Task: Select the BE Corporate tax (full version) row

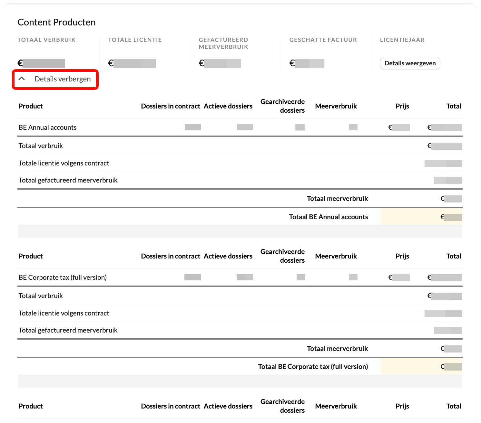Action: point(240,277)
